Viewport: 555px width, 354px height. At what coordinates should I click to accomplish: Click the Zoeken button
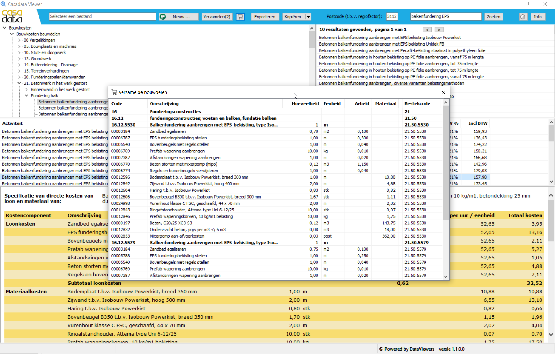(494, 17)
